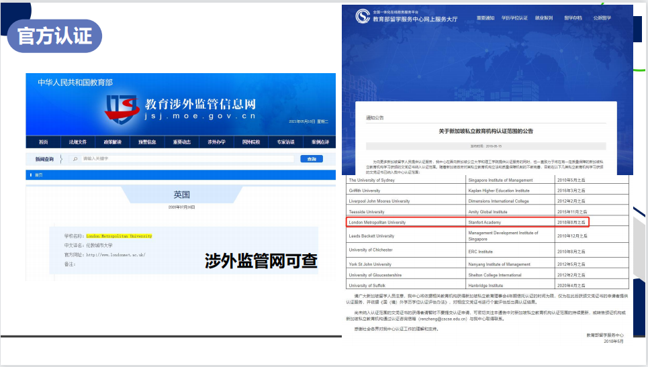Click the 就业报到 menu item

click(x=544, y=18)
